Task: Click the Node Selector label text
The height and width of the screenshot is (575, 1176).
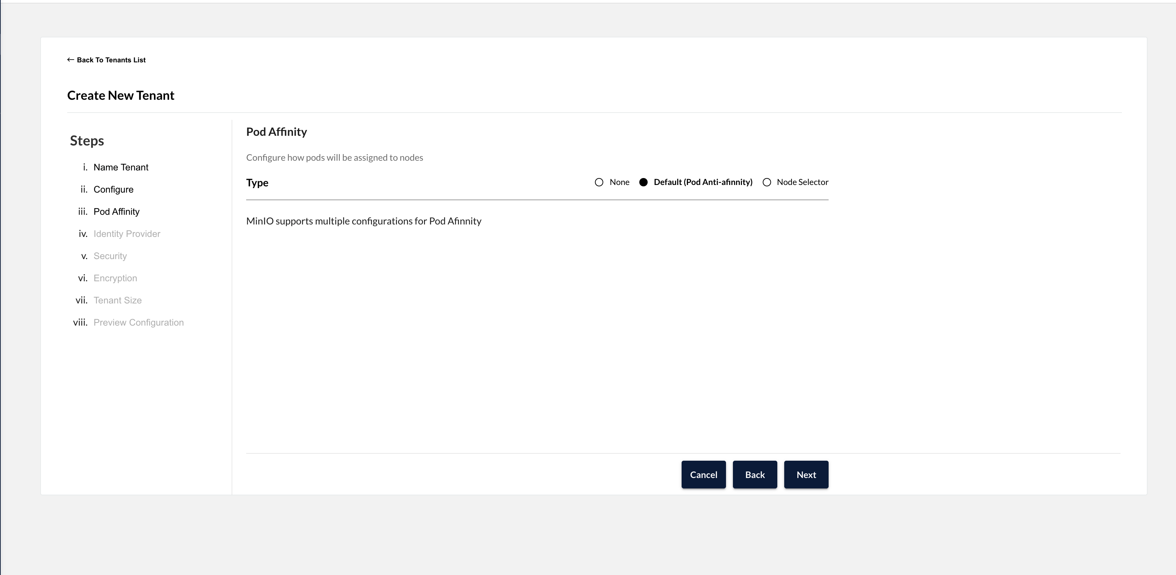Action: (802, 183)
